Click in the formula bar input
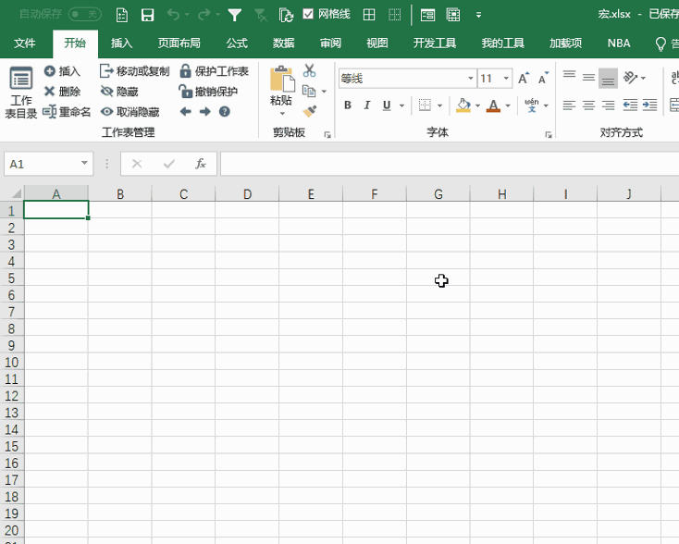 450,164
